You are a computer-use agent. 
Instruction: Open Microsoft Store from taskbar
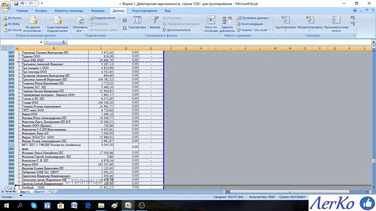(x=61, y=206)
